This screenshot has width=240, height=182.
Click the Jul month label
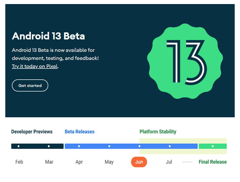coord(169,162)
